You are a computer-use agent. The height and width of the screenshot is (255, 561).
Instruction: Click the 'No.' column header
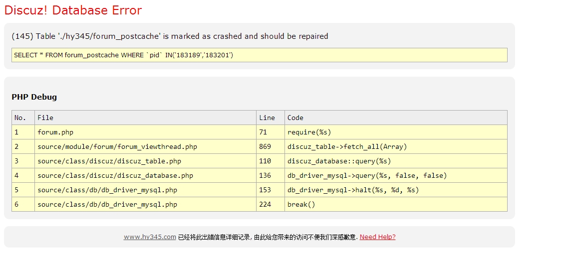(23, 118)
